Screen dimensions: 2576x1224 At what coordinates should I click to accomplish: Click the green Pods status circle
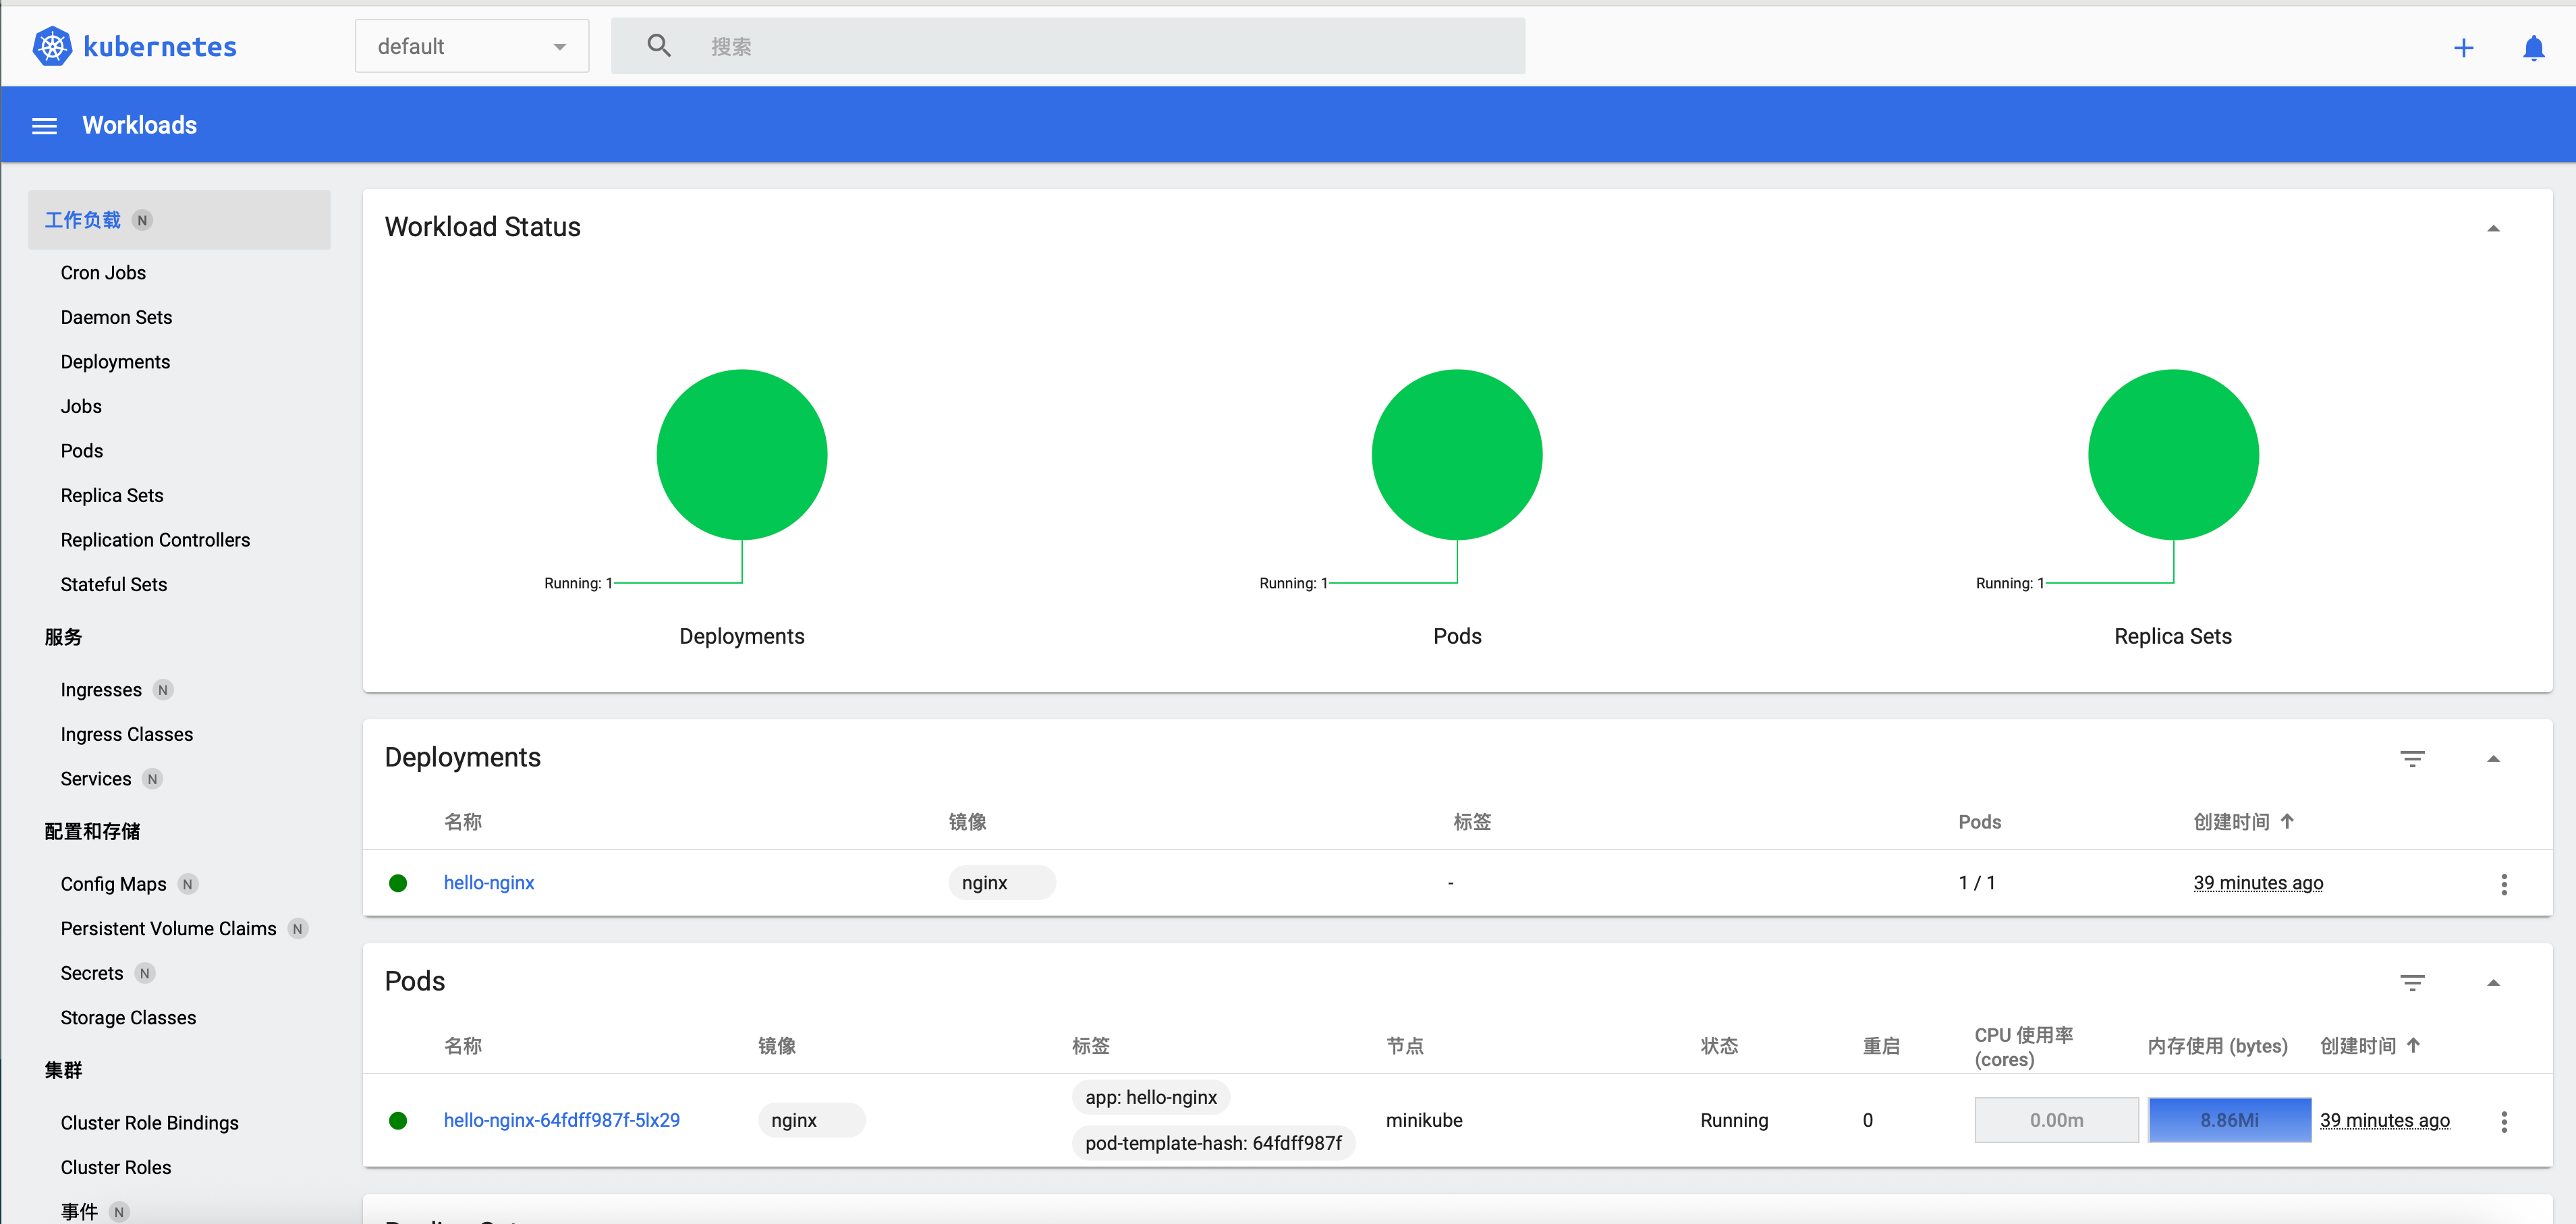click(1457, 455)
